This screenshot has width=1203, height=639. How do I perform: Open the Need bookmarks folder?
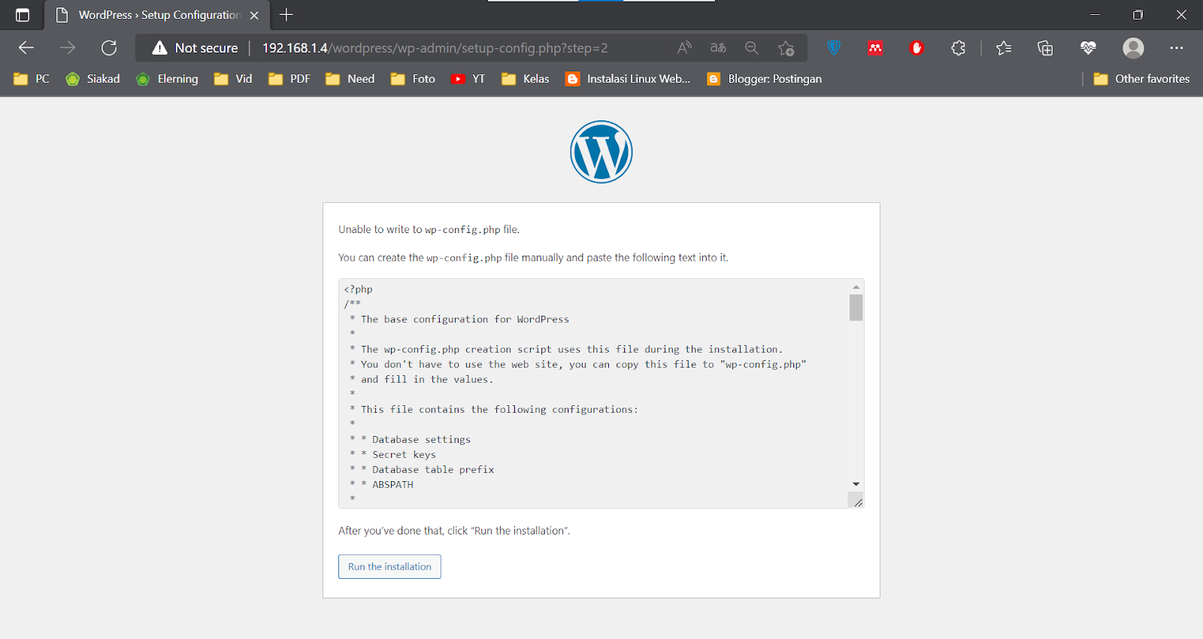[x=350, y=79]
